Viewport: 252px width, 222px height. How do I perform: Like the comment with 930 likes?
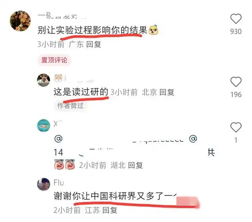tap(236, 18)
